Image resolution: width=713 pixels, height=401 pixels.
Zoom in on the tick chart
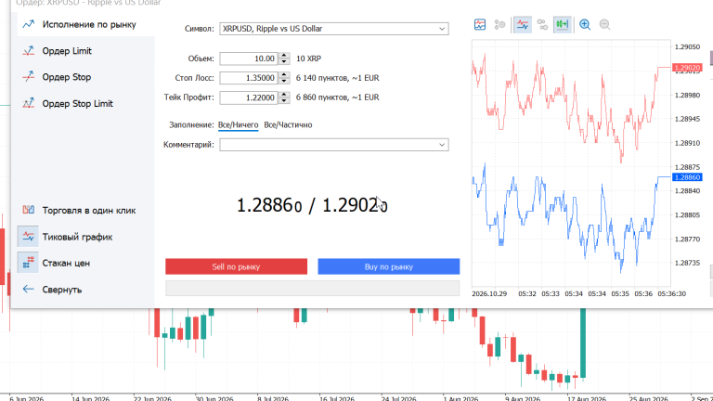[x=585, y=24]
